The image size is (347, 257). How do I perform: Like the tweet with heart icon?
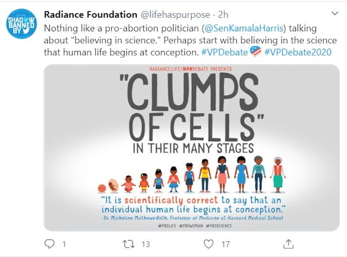[209, 244]
